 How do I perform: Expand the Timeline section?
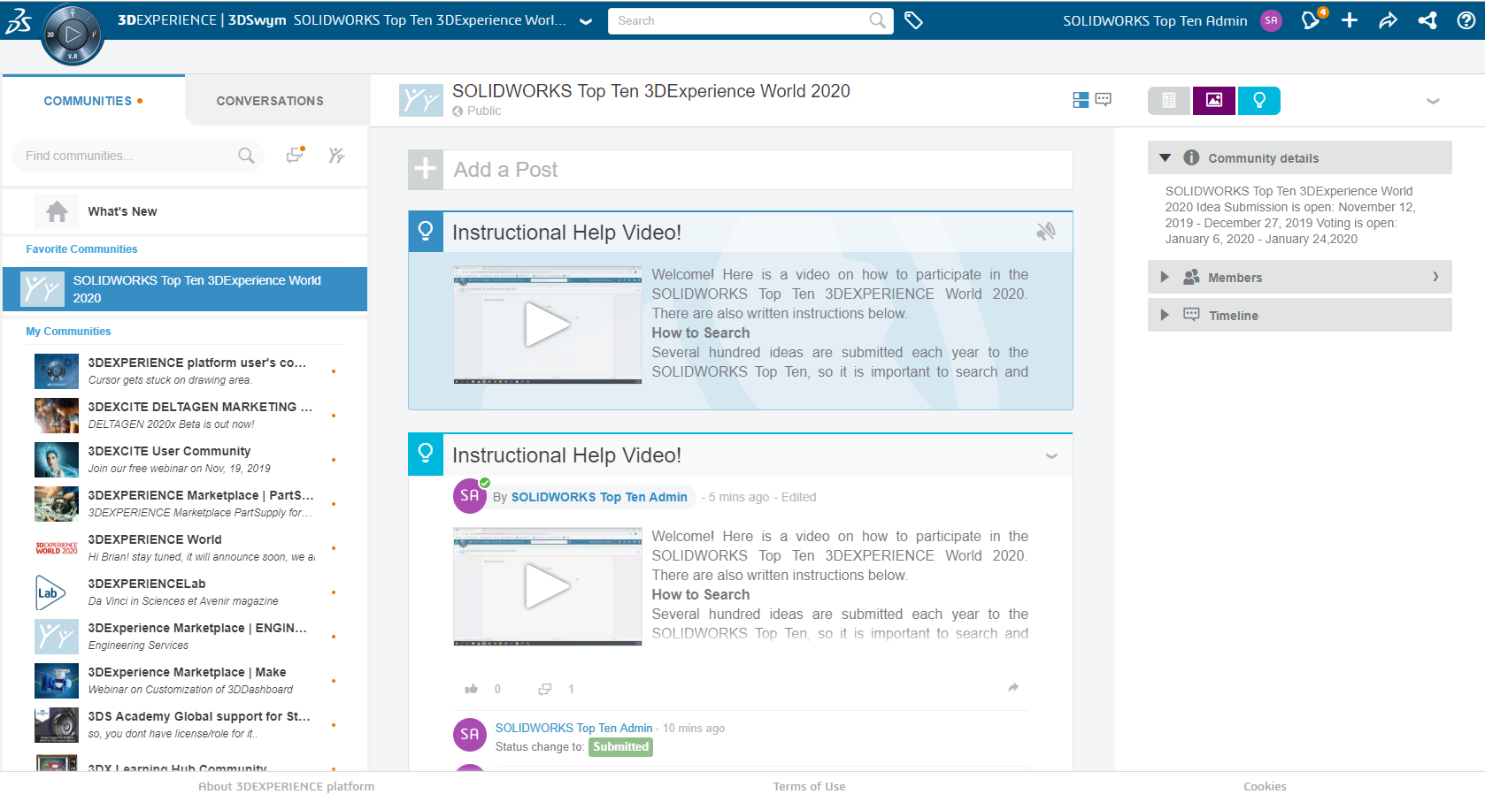(1165, 315)
